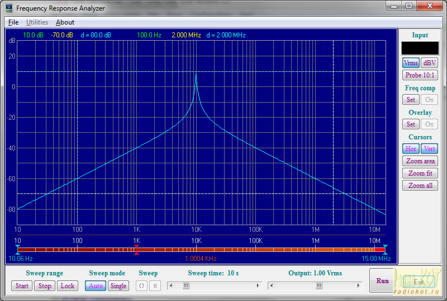The height and width of the screenshot is (301, 447).
Task: Click the Output level slider right arrow
Action: click(x=359, y=286)
